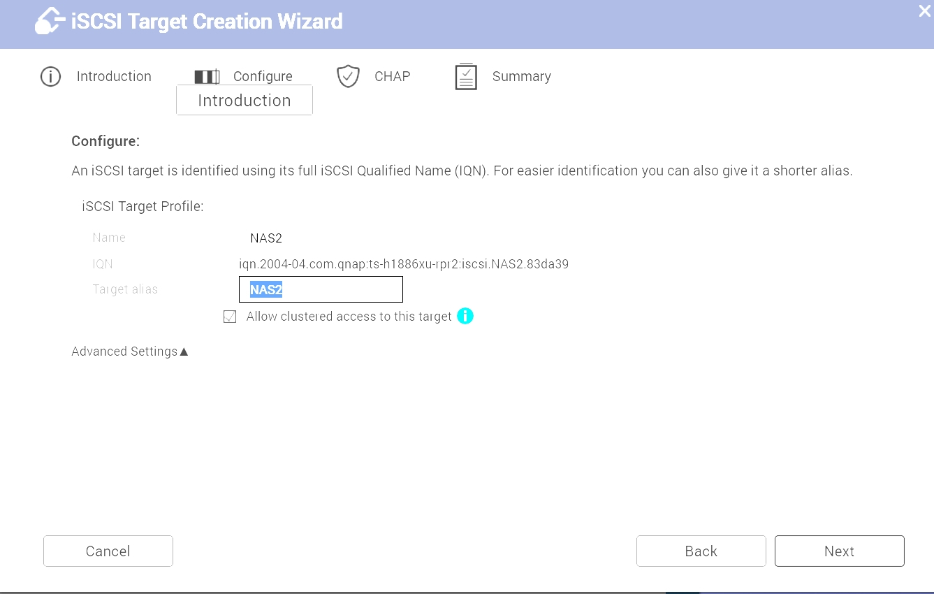
Task: Dismiss the Introduction tooltip label
Action: (x=244, y=100)
